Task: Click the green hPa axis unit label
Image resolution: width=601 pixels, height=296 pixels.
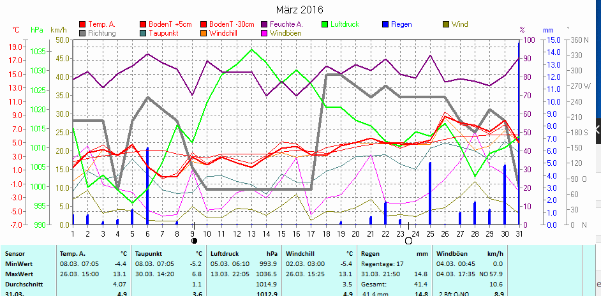Action: pyautogui.click(x=37, y=30)
